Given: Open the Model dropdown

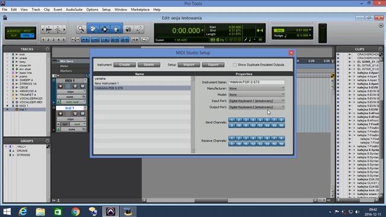Looking at the screenshot, I should [256, 95].
